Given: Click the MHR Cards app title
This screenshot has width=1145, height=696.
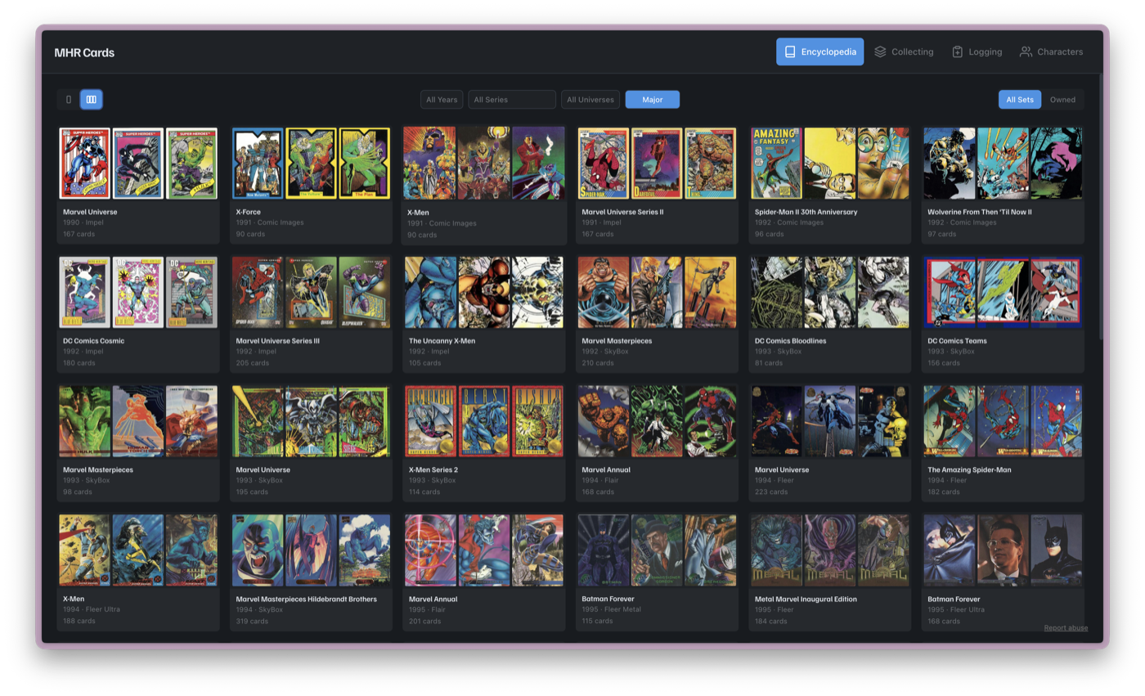Looking at the screenshot, I should 84,52.
